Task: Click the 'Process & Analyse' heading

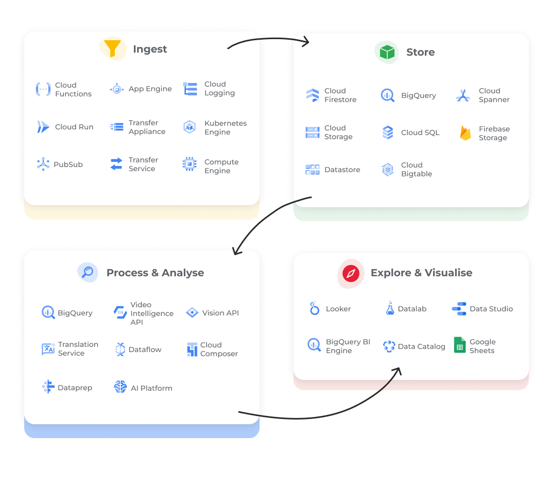Action: click(155, 272)
